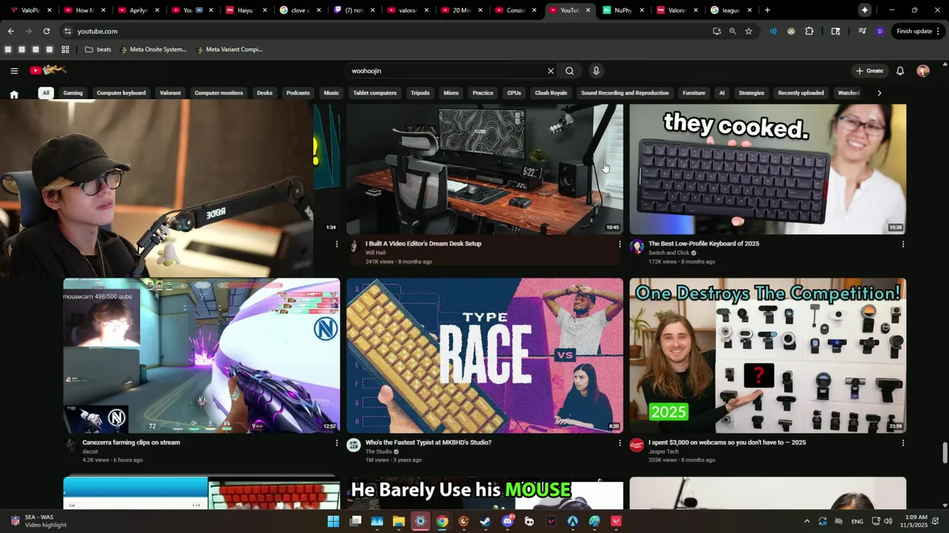Open Google Chrome from the taskbar

[442, 521]
